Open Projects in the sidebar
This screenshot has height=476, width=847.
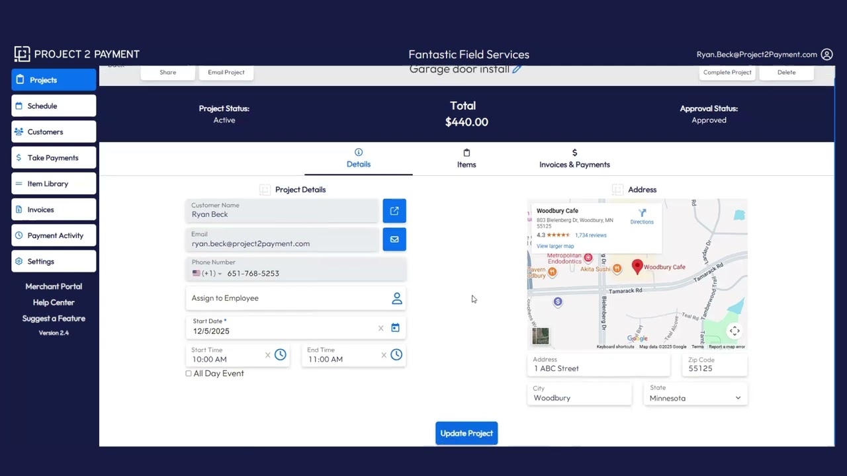coord(54,80)
